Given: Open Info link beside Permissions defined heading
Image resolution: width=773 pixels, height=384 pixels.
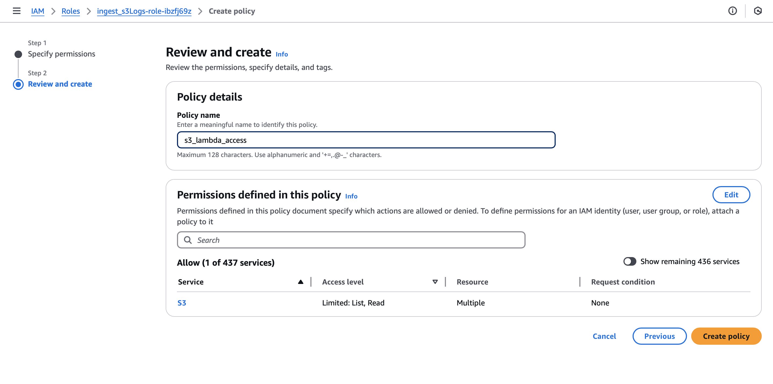Looking at the screenshot, I should pyautogui.click(x=351, y=196).
